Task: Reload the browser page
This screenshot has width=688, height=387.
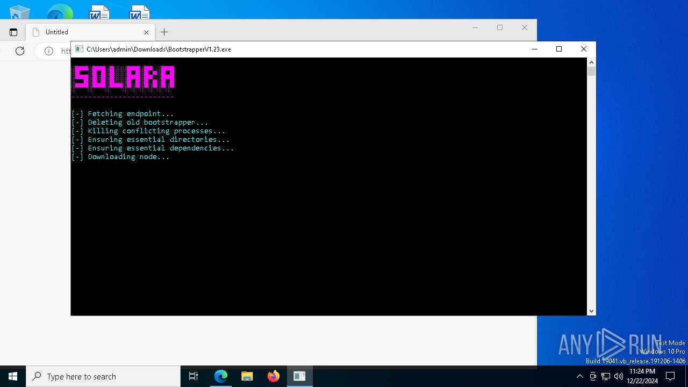Action: pyautogui.click(x=20, y=51)
